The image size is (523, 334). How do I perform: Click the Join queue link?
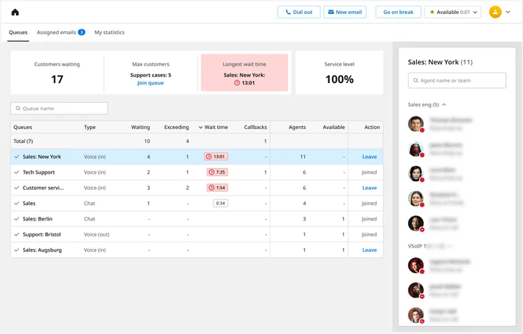tap(151, 83)
